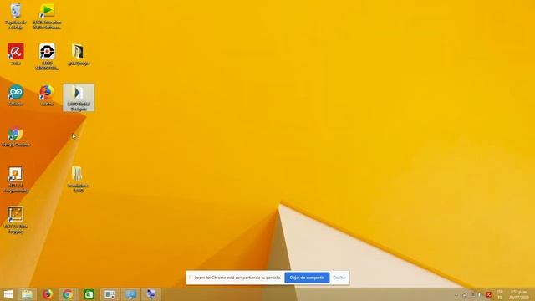Screen dimensions: 535x301
Task: Open the green app icon in the taskbar
Action: tap(89, 294)
